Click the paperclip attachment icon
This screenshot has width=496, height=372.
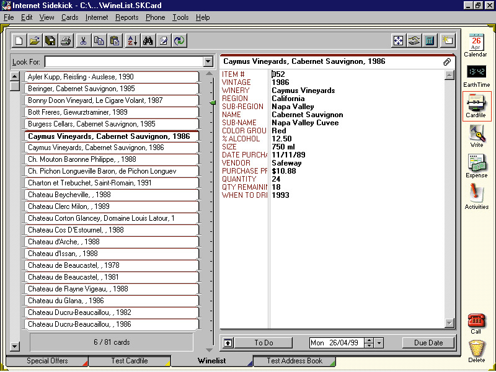pyautogui.click(x=446, y=62)
